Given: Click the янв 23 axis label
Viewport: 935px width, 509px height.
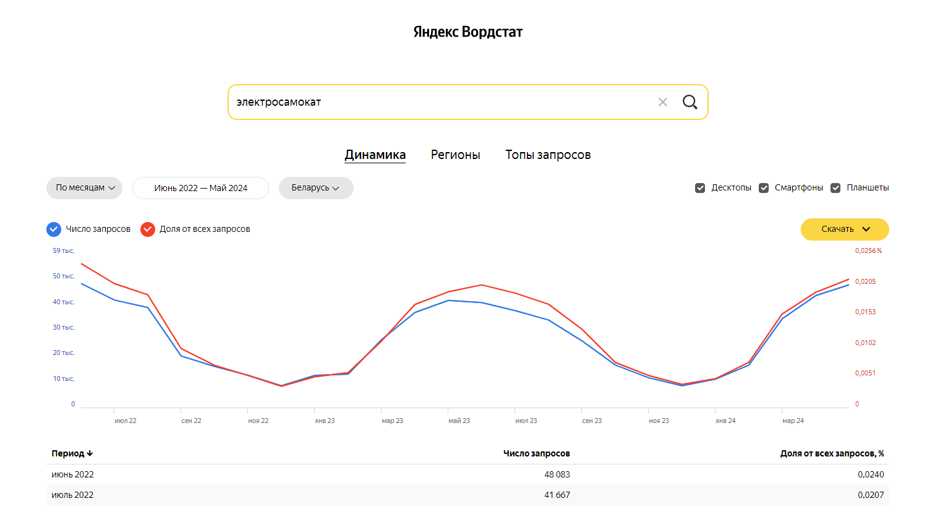Looking at the screenshot, I should click(x=325, y=421).
